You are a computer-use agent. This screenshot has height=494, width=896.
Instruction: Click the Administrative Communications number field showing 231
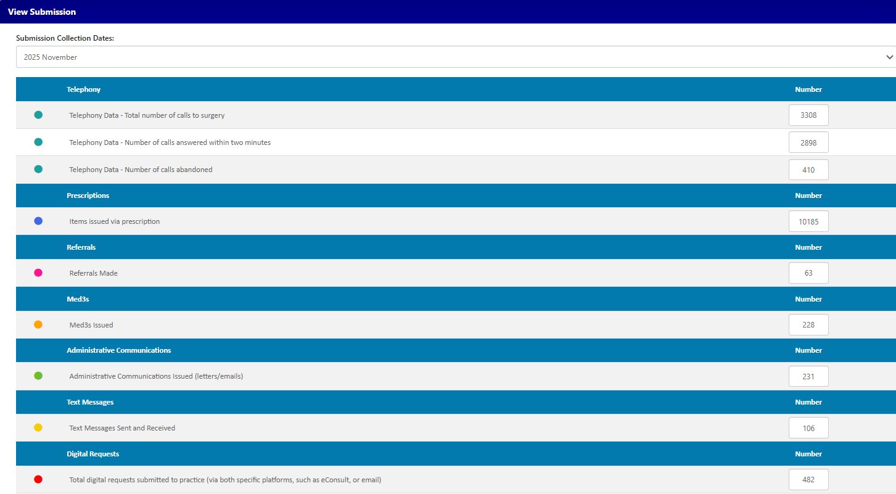click(808, 376)
